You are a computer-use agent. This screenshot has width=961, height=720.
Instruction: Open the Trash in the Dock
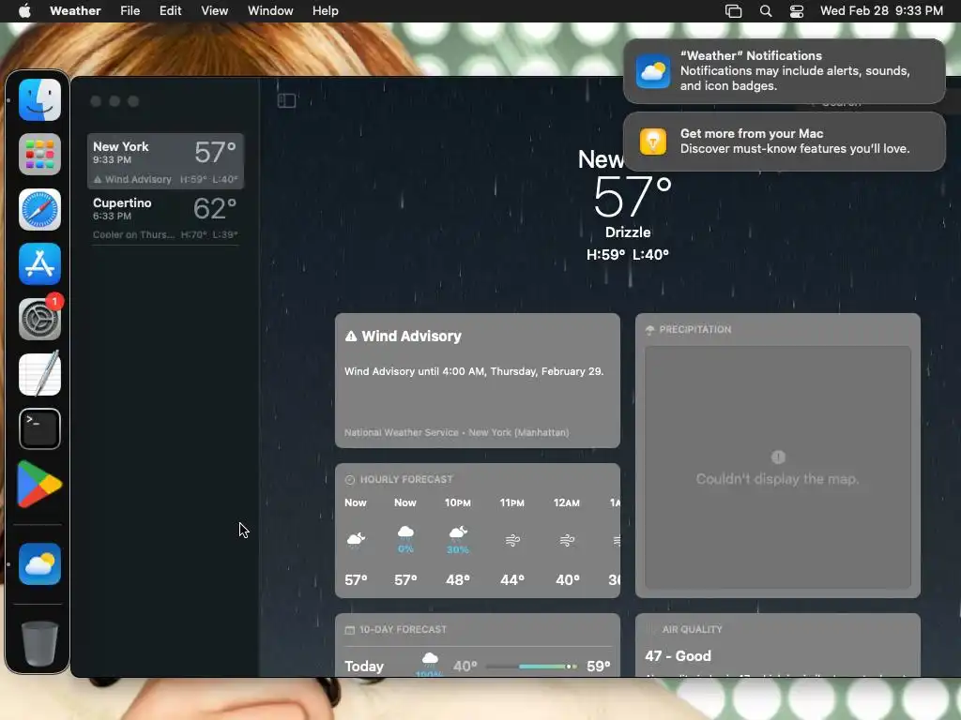39,643
